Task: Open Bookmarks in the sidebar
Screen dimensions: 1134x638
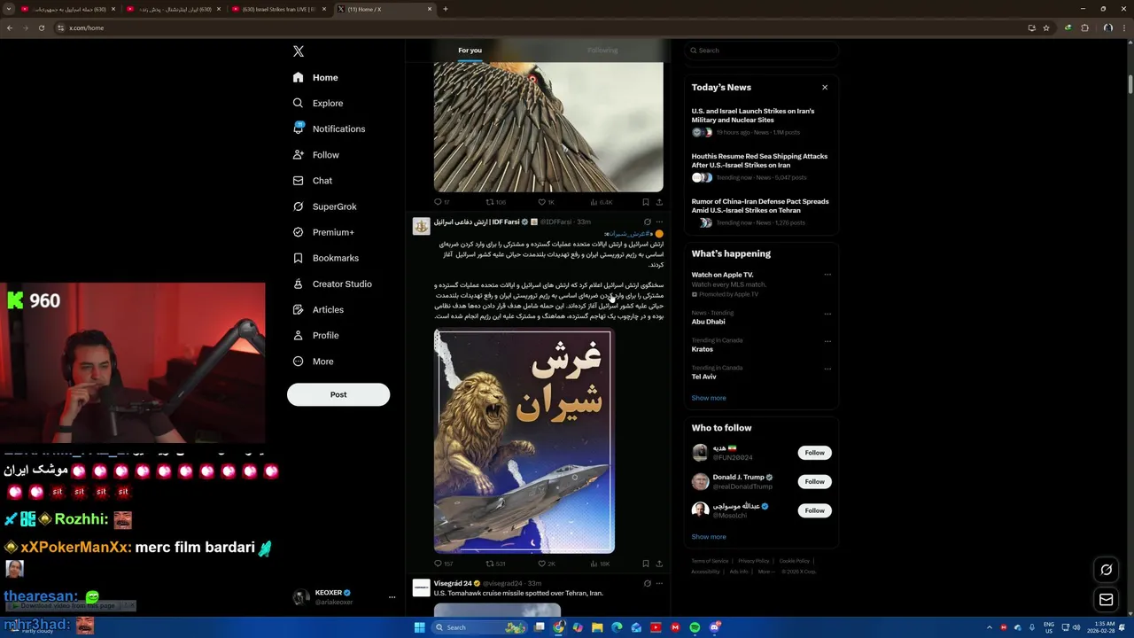Action: pos(325,258)
